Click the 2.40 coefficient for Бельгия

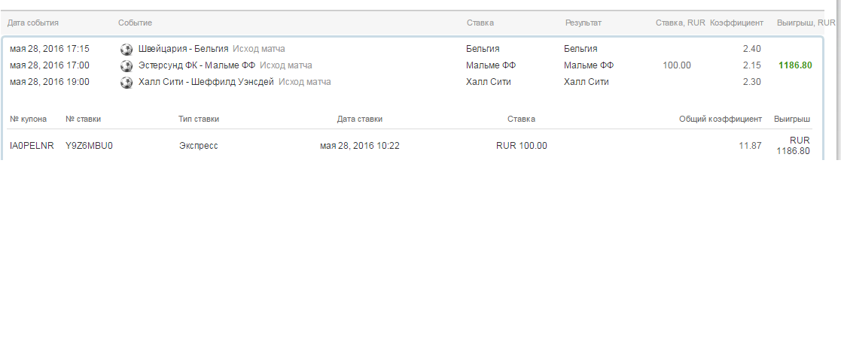coord(751,49)
